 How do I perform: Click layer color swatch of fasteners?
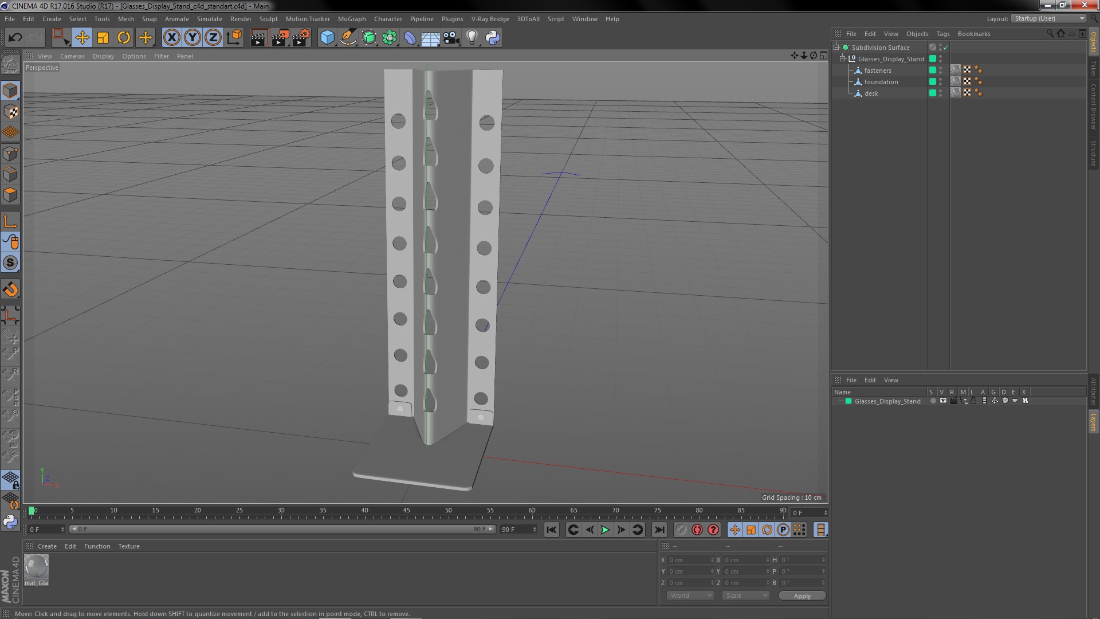tap(932, 70)
